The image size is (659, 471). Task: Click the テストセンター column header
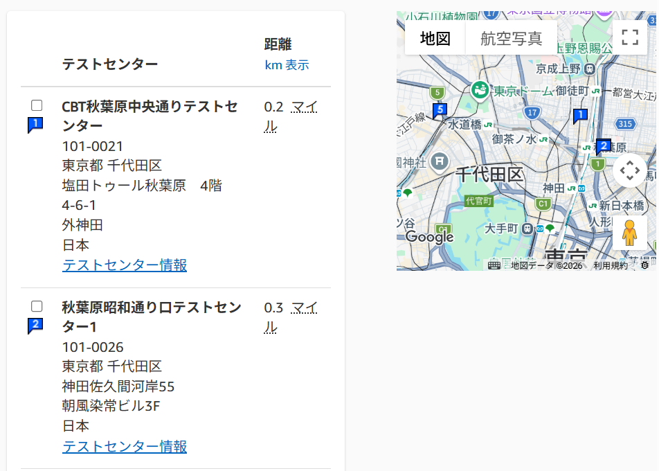pyautogui.click(x=109, y=64)
